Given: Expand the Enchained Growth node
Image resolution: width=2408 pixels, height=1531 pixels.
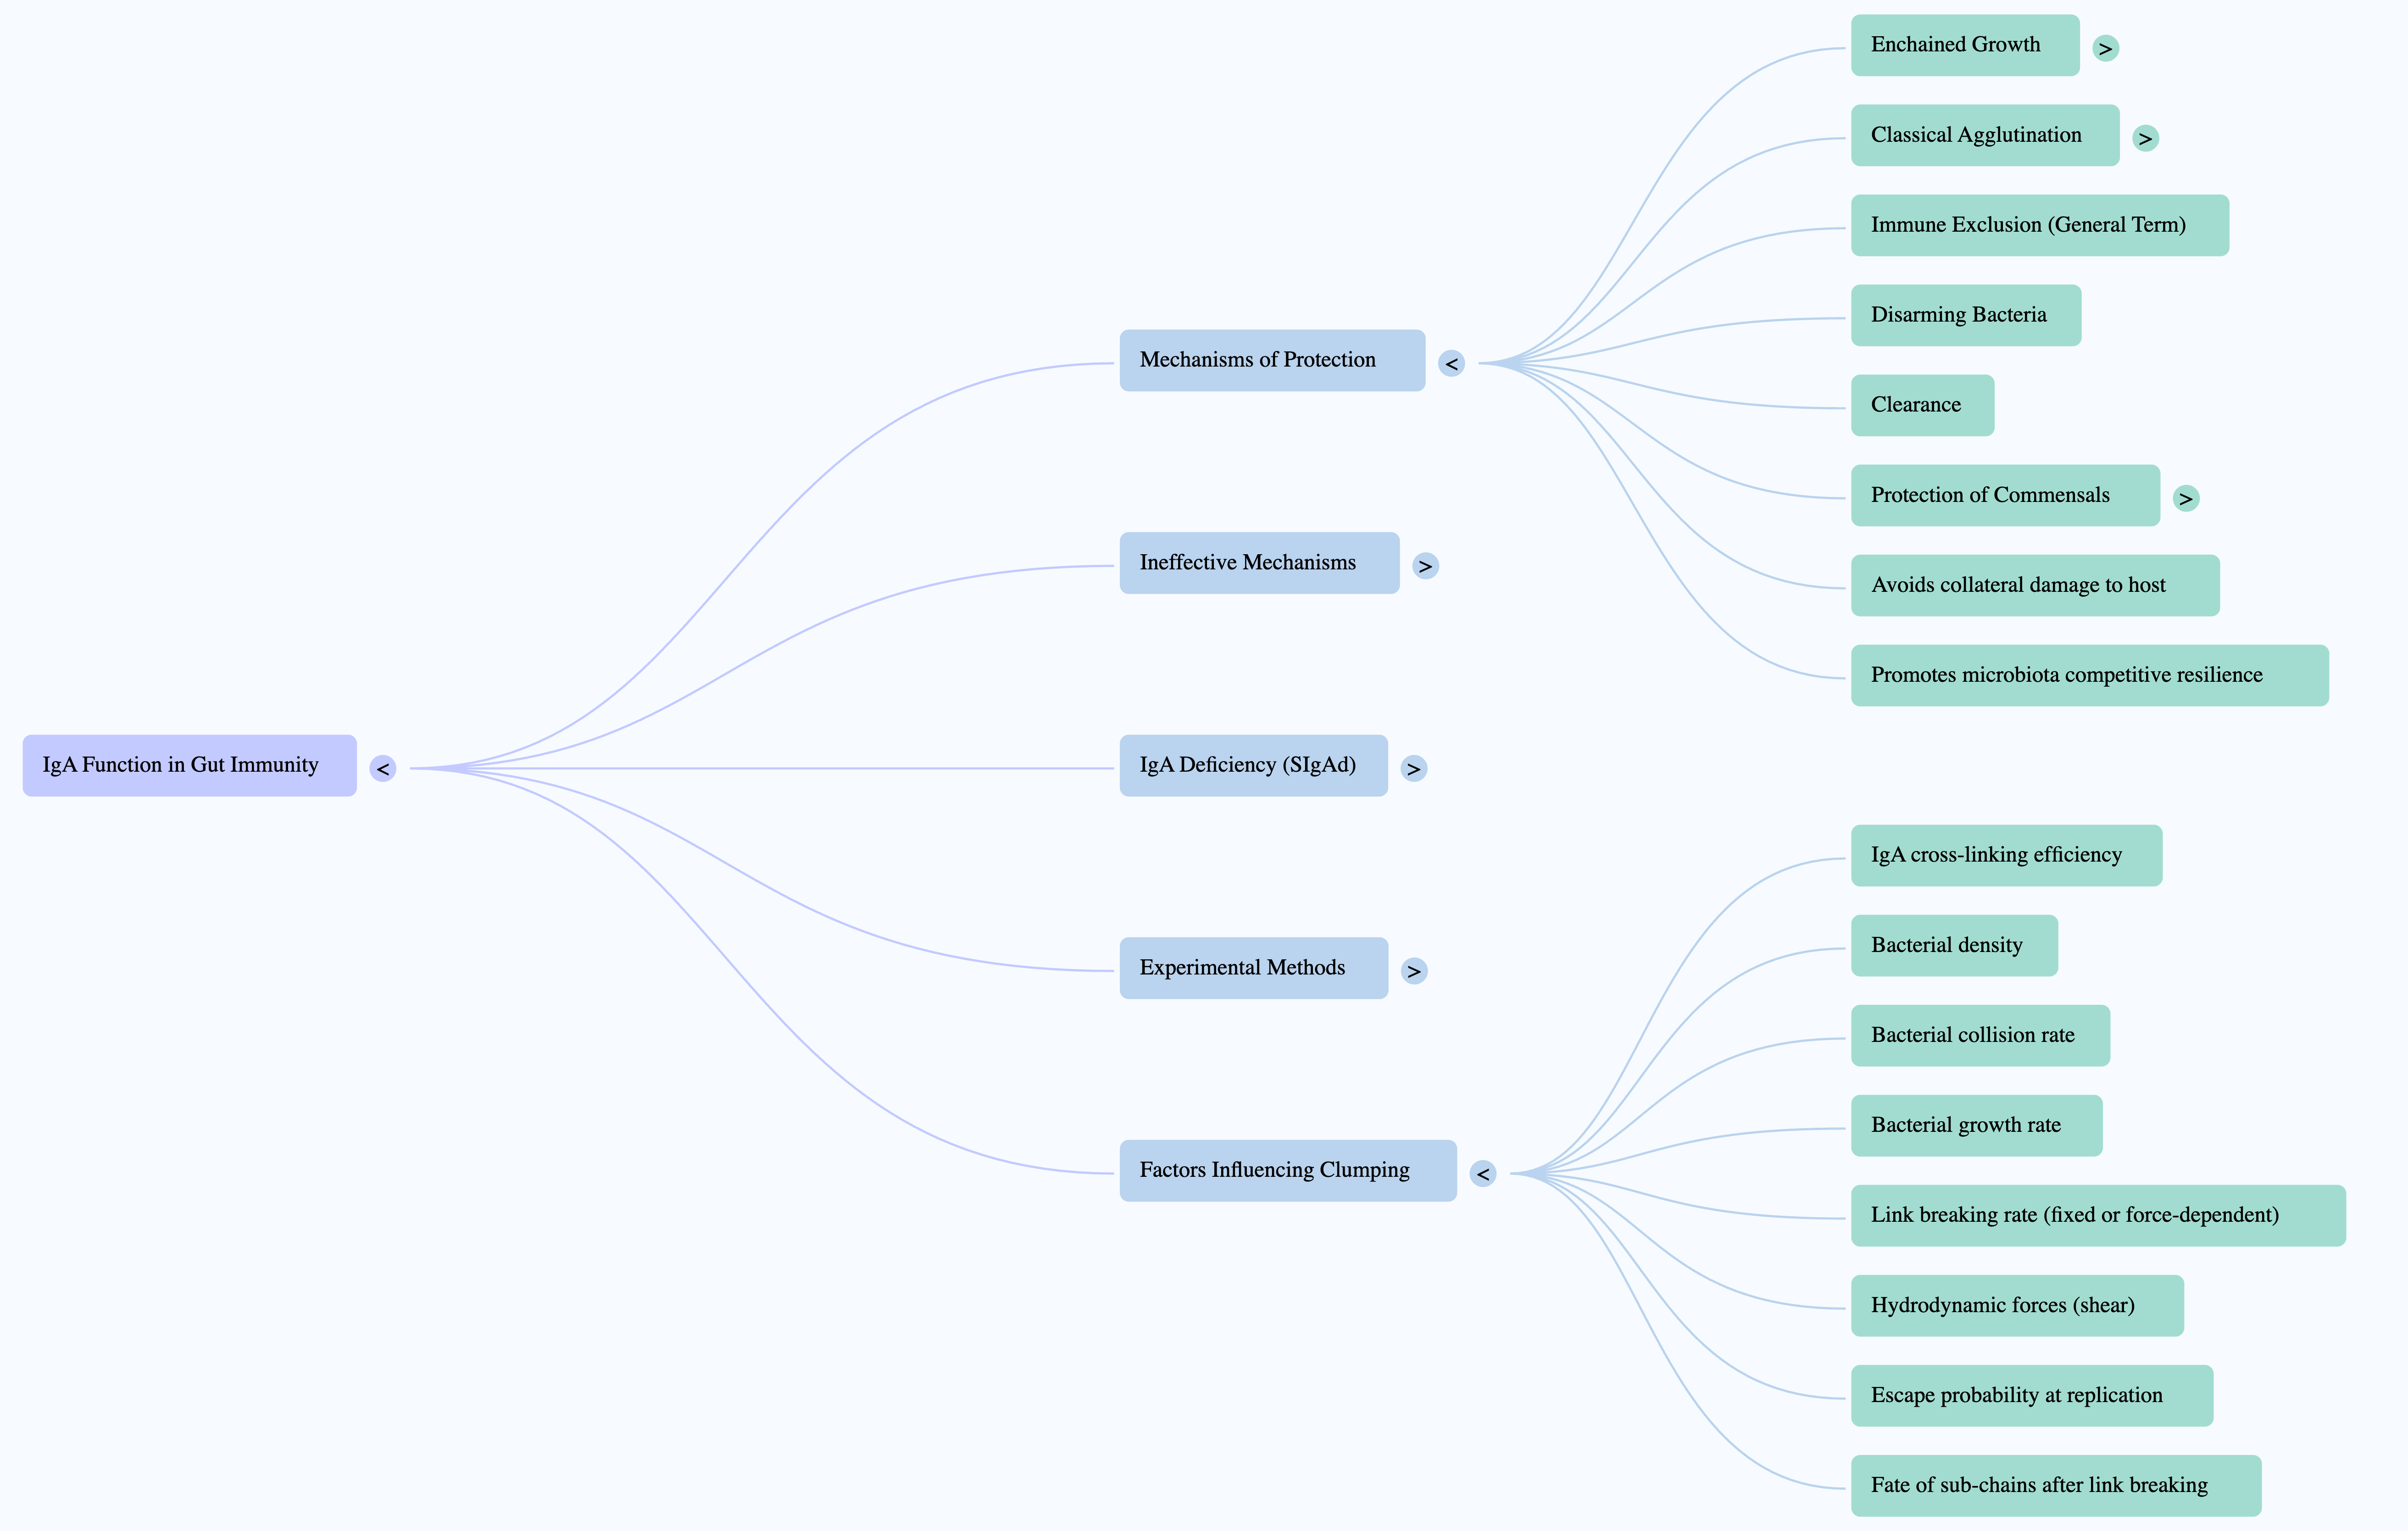Looking at the screenshot, I should click(2105, 48).
